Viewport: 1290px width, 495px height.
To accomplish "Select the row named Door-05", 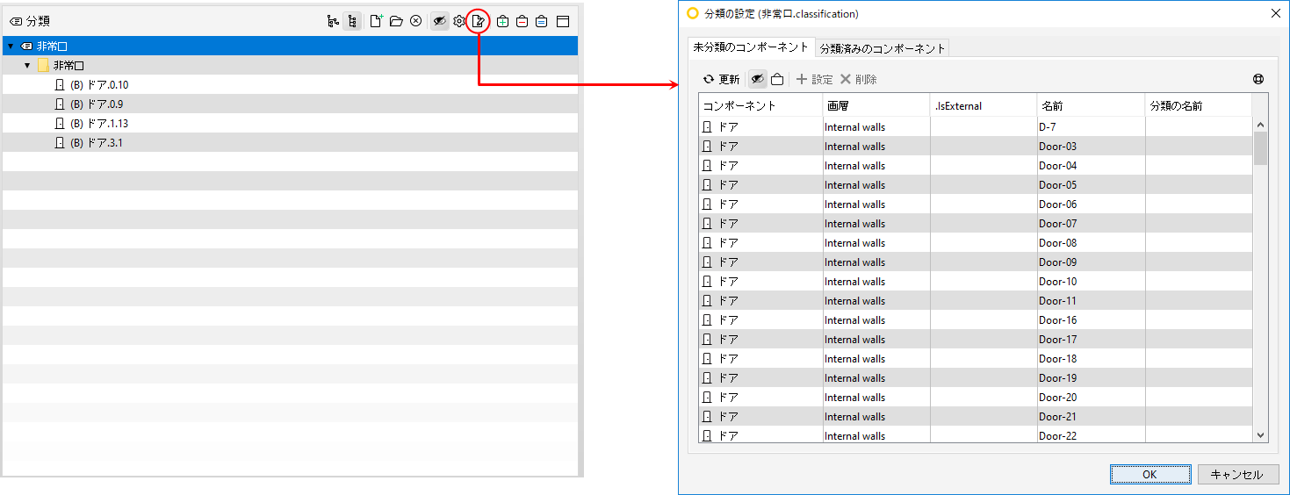I will point(976,185).
